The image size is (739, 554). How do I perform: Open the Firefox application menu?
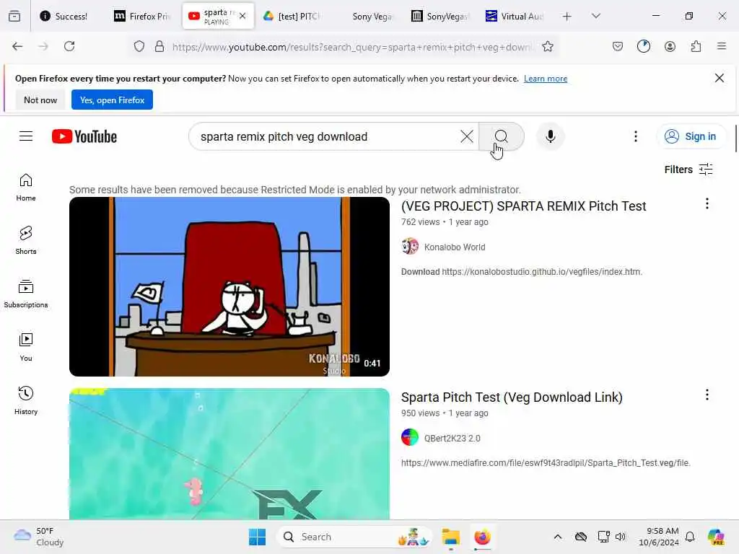click(x=722, y=46)
